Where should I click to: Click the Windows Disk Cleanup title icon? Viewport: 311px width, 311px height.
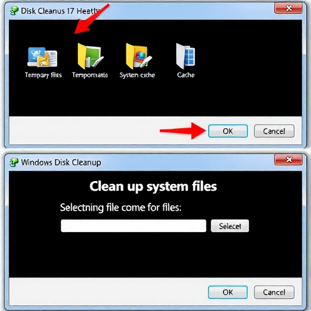tap(14, 162)
